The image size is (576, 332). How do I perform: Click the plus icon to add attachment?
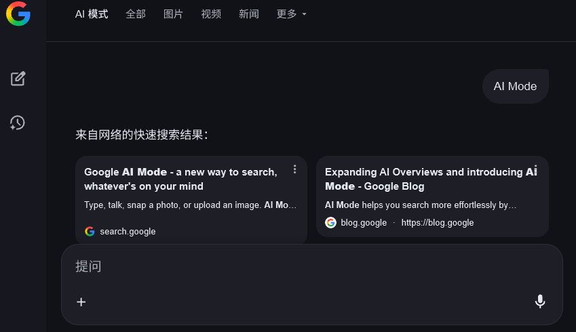pos(81,302)
